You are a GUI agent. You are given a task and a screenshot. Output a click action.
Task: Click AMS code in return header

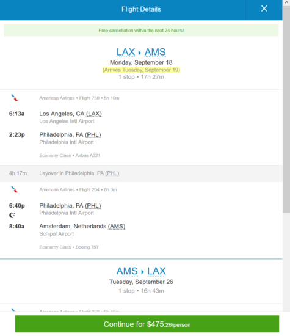[127, 271]
